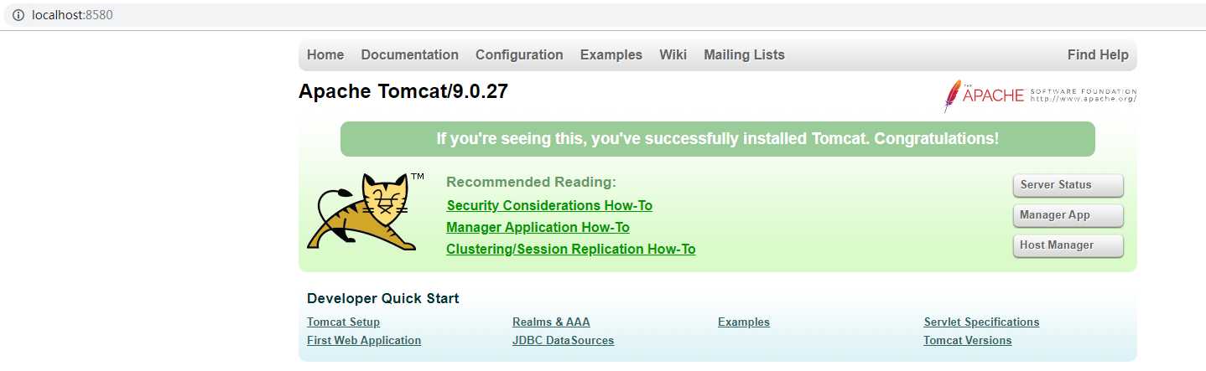This screenshot has height=371, width=1206.
Task: Click the Developer Quick Start heading
Action: (382, 299)
